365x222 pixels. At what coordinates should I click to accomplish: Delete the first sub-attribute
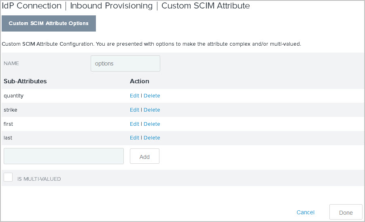(152, 124)
